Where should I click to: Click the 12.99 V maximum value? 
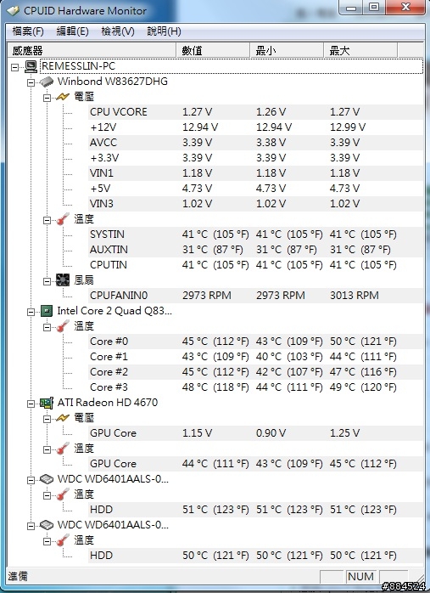tap(348, 127)
